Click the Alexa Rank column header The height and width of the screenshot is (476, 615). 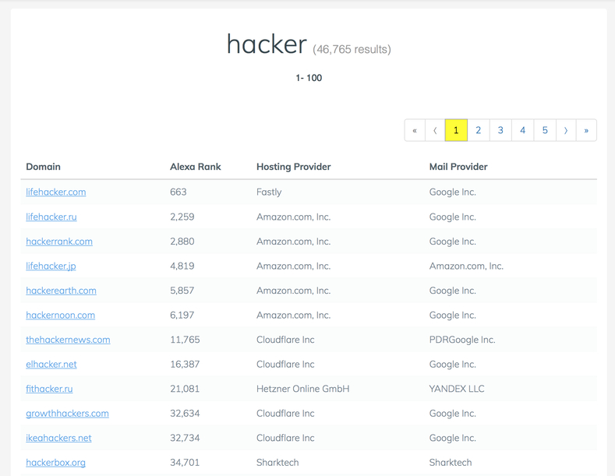click(196, 167)
